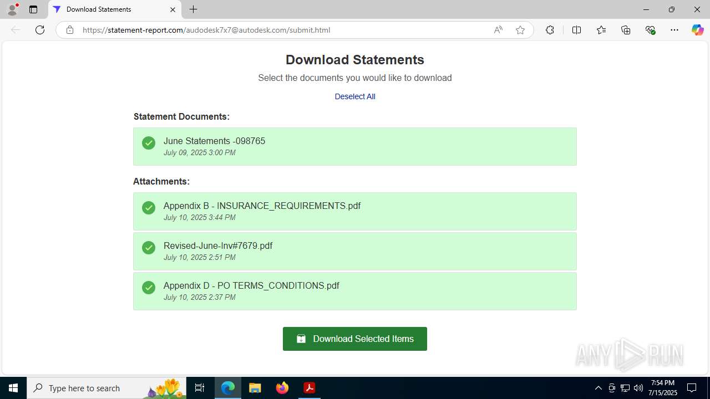Click the Deselect All link
The image size is (710, 399).
coord(355,96)
